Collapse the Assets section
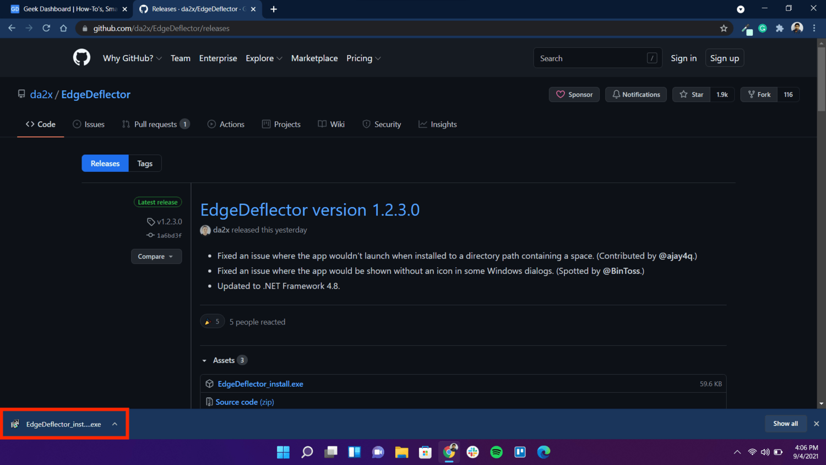Screen dimensions: 826x465 pos(224,360)
